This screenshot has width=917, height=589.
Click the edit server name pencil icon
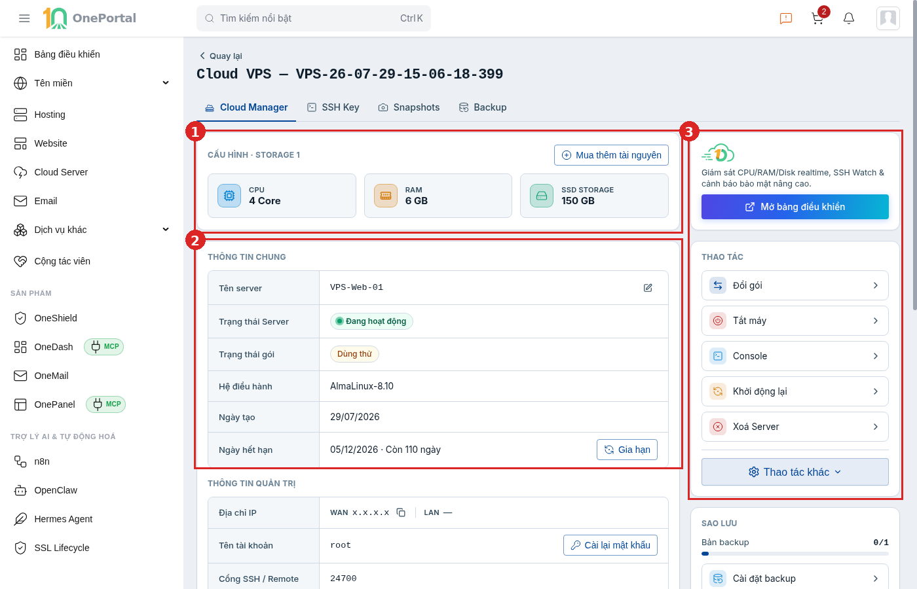pos(648,288)
